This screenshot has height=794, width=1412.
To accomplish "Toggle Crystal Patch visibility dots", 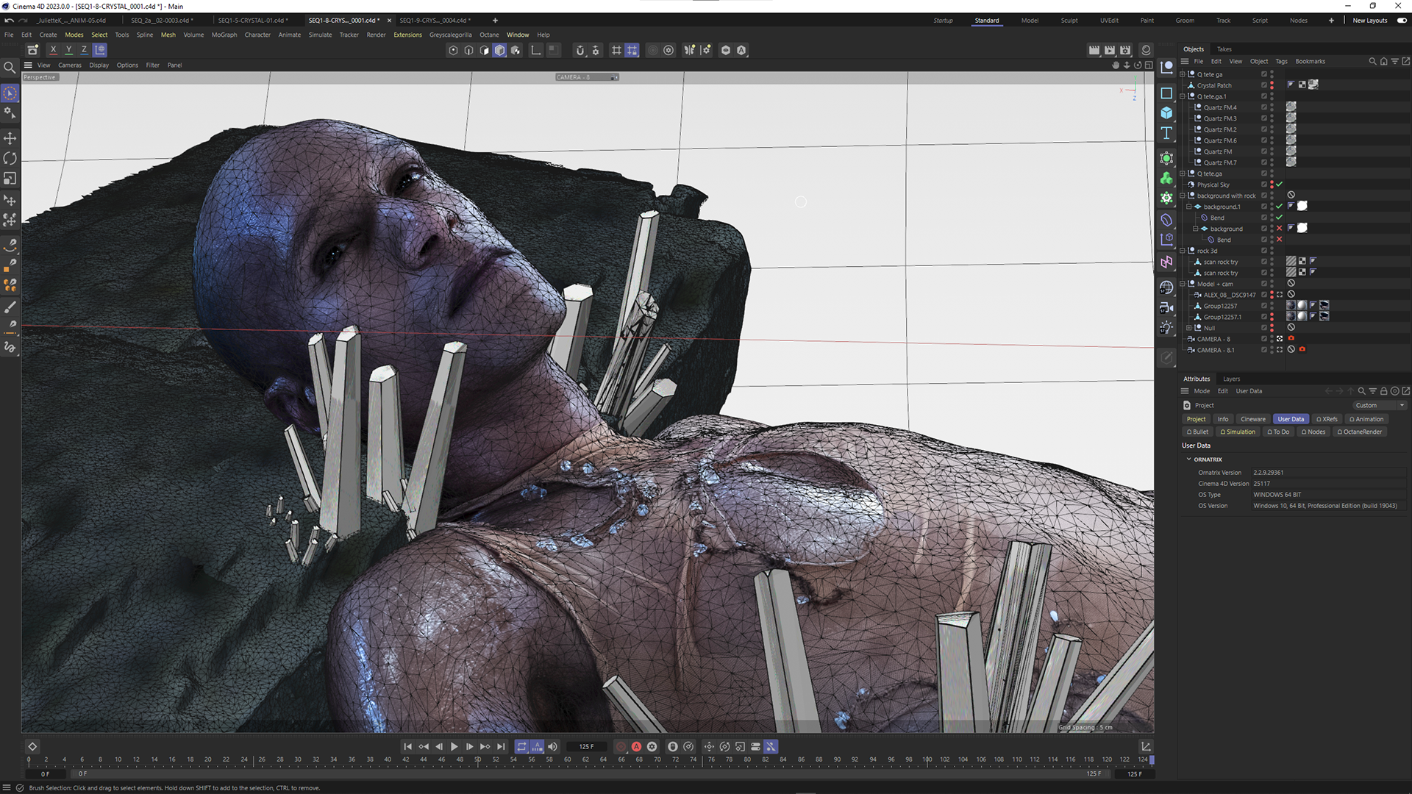I will click(1272, 85).
